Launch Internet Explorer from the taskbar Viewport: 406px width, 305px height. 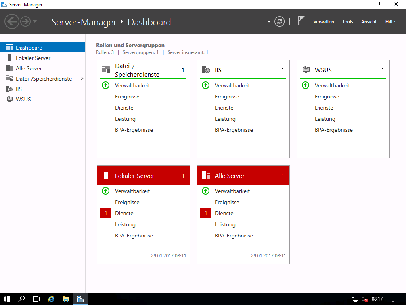(x=51, y=299)
